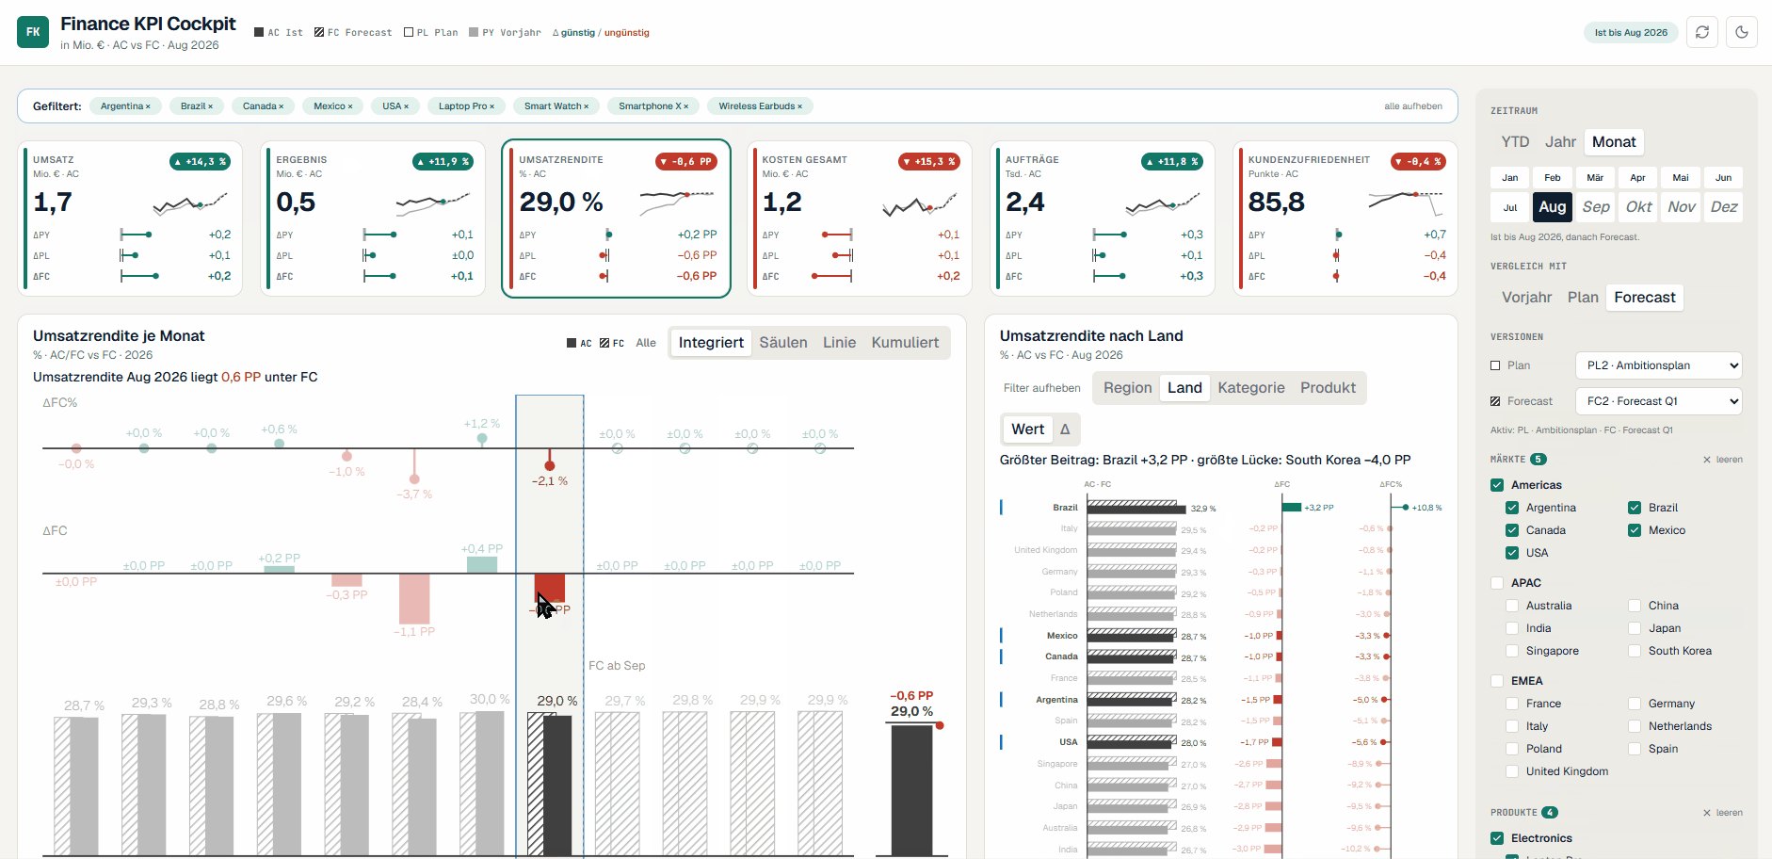This screenshot has height=859, width=1772.
Task: Click the Aug red ΔFC bar
Action: pos(550,588)
